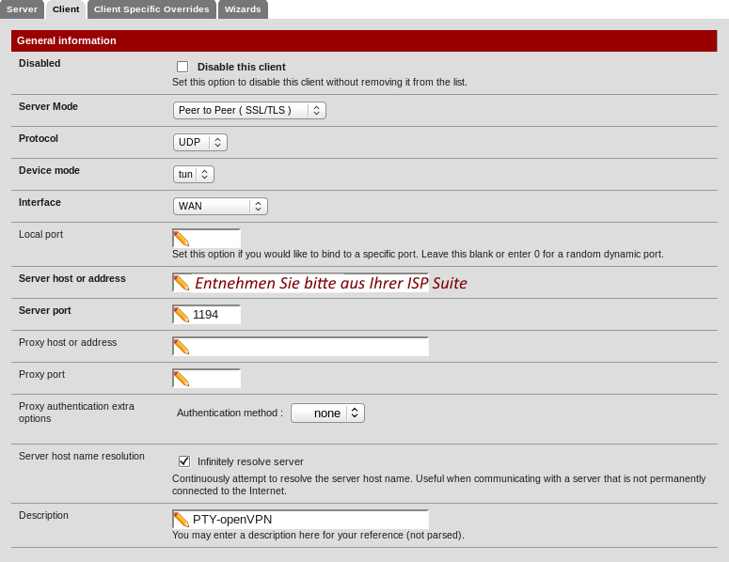
Task: Click the pencil icon in Server port field
Action: pyautogui.click(x=182, y=315)
